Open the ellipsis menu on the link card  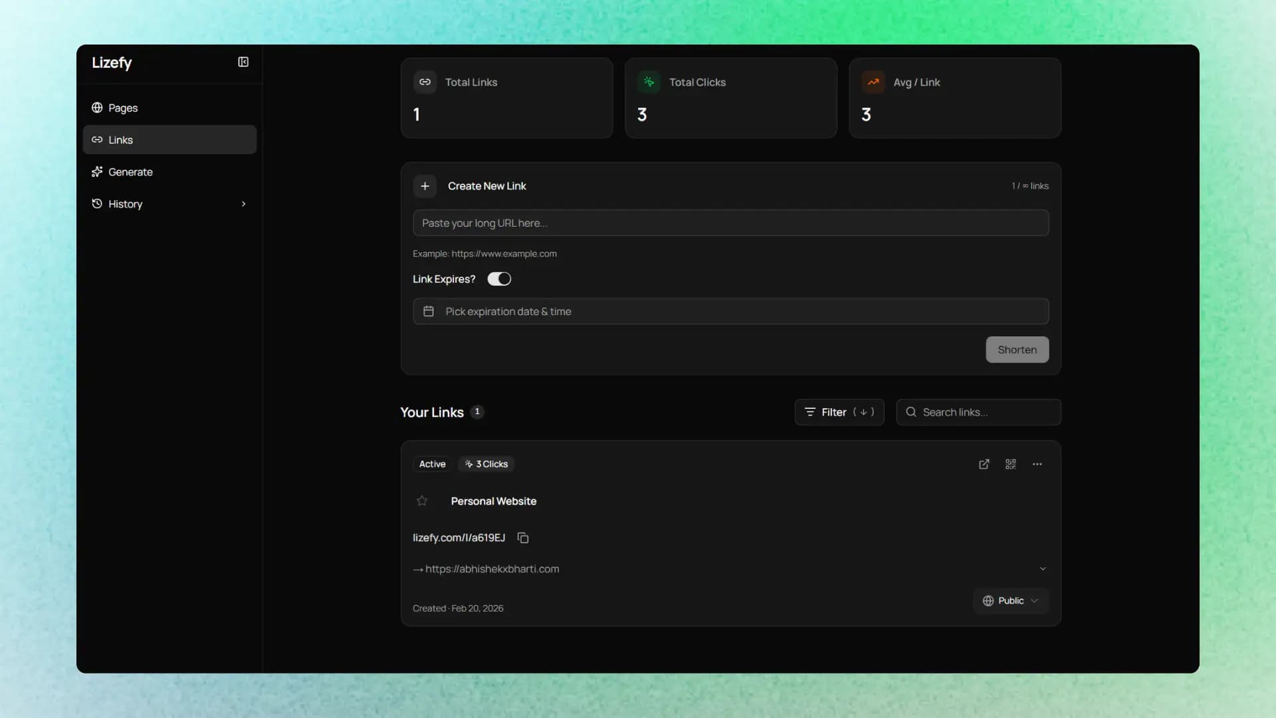(x=1037, y=464)
